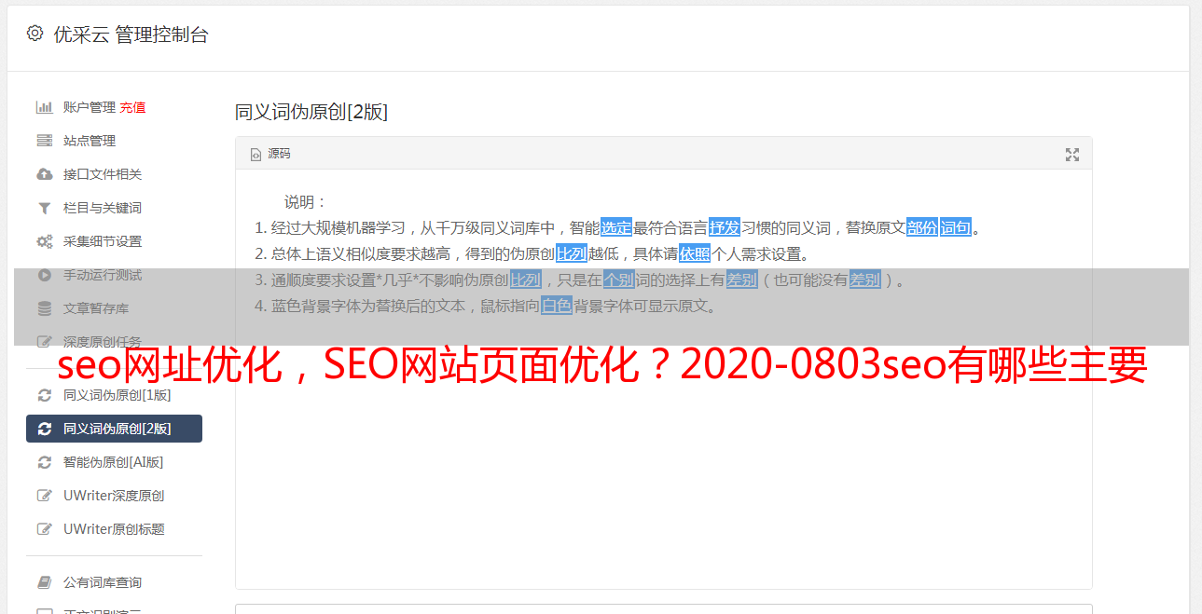Click the highlighted word 抒发 in the editor
The image size is (1202, 614).
point(725,227)
